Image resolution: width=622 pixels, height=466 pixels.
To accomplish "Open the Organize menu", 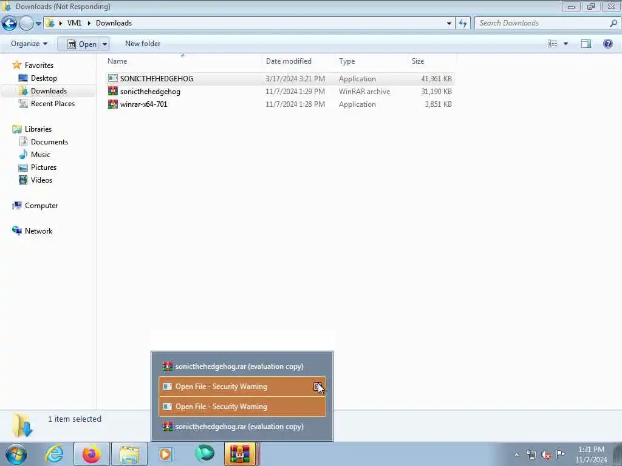I will tap(29, 44).
